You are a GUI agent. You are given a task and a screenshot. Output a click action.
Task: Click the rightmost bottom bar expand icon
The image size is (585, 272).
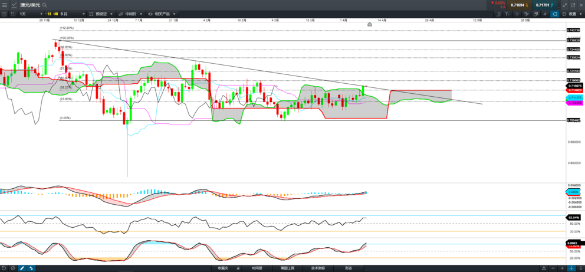[580, 268]
